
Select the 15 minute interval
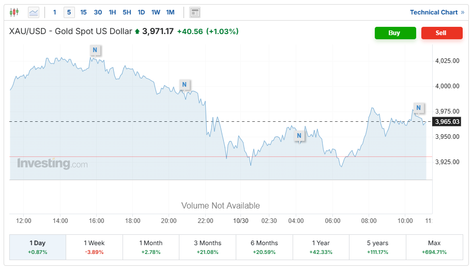83,12
